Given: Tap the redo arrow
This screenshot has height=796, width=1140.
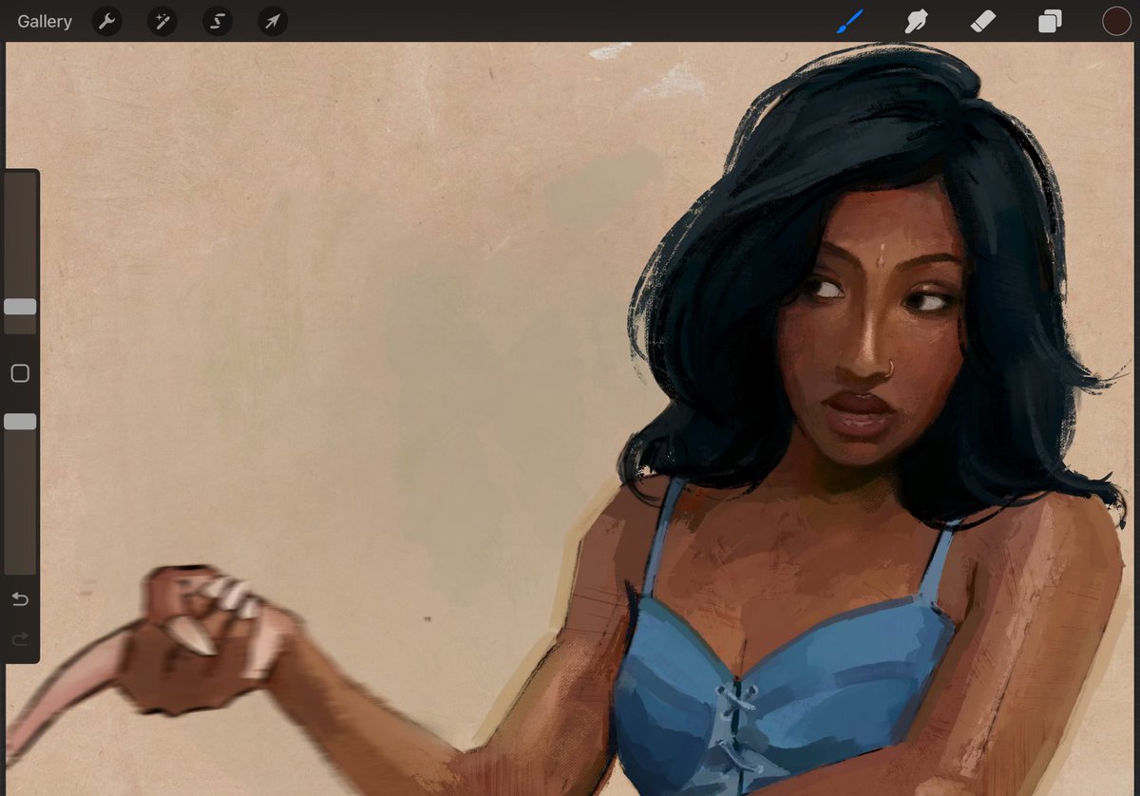Looking at the screenshot, I should click(x=20, y=638).
